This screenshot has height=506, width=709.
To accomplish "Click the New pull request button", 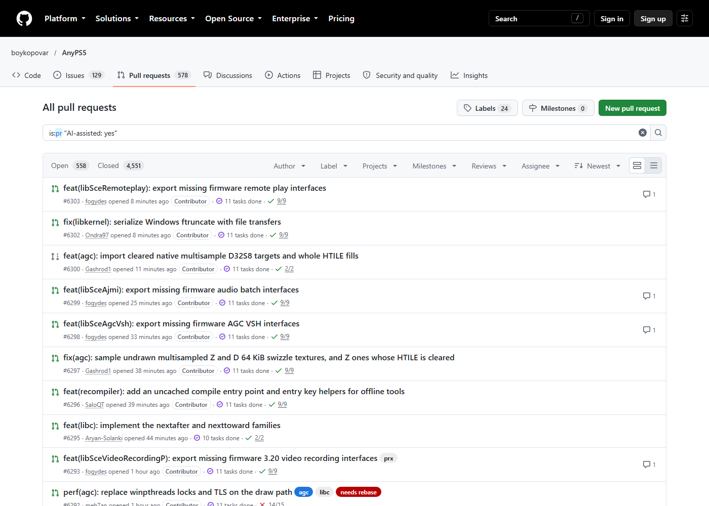I will [633, 108].
